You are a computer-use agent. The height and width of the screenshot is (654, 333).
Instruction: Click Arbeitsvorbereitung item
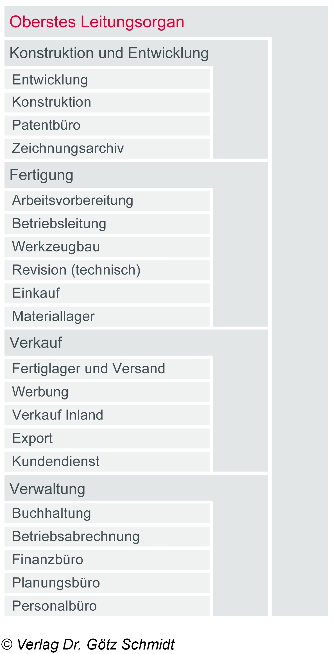point(73,201)
